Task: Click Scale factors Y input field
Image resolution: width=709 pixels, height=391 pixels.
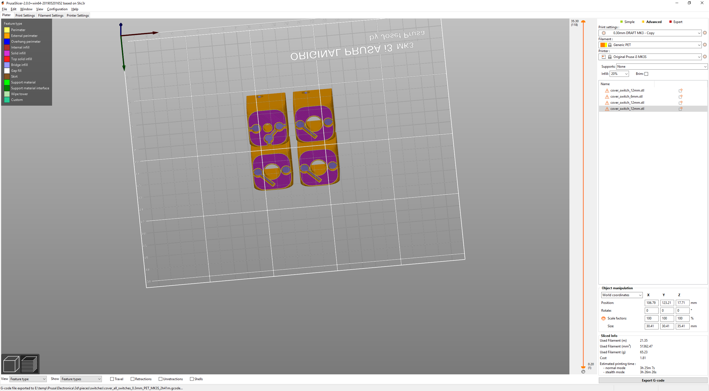Action: point(667,318)
